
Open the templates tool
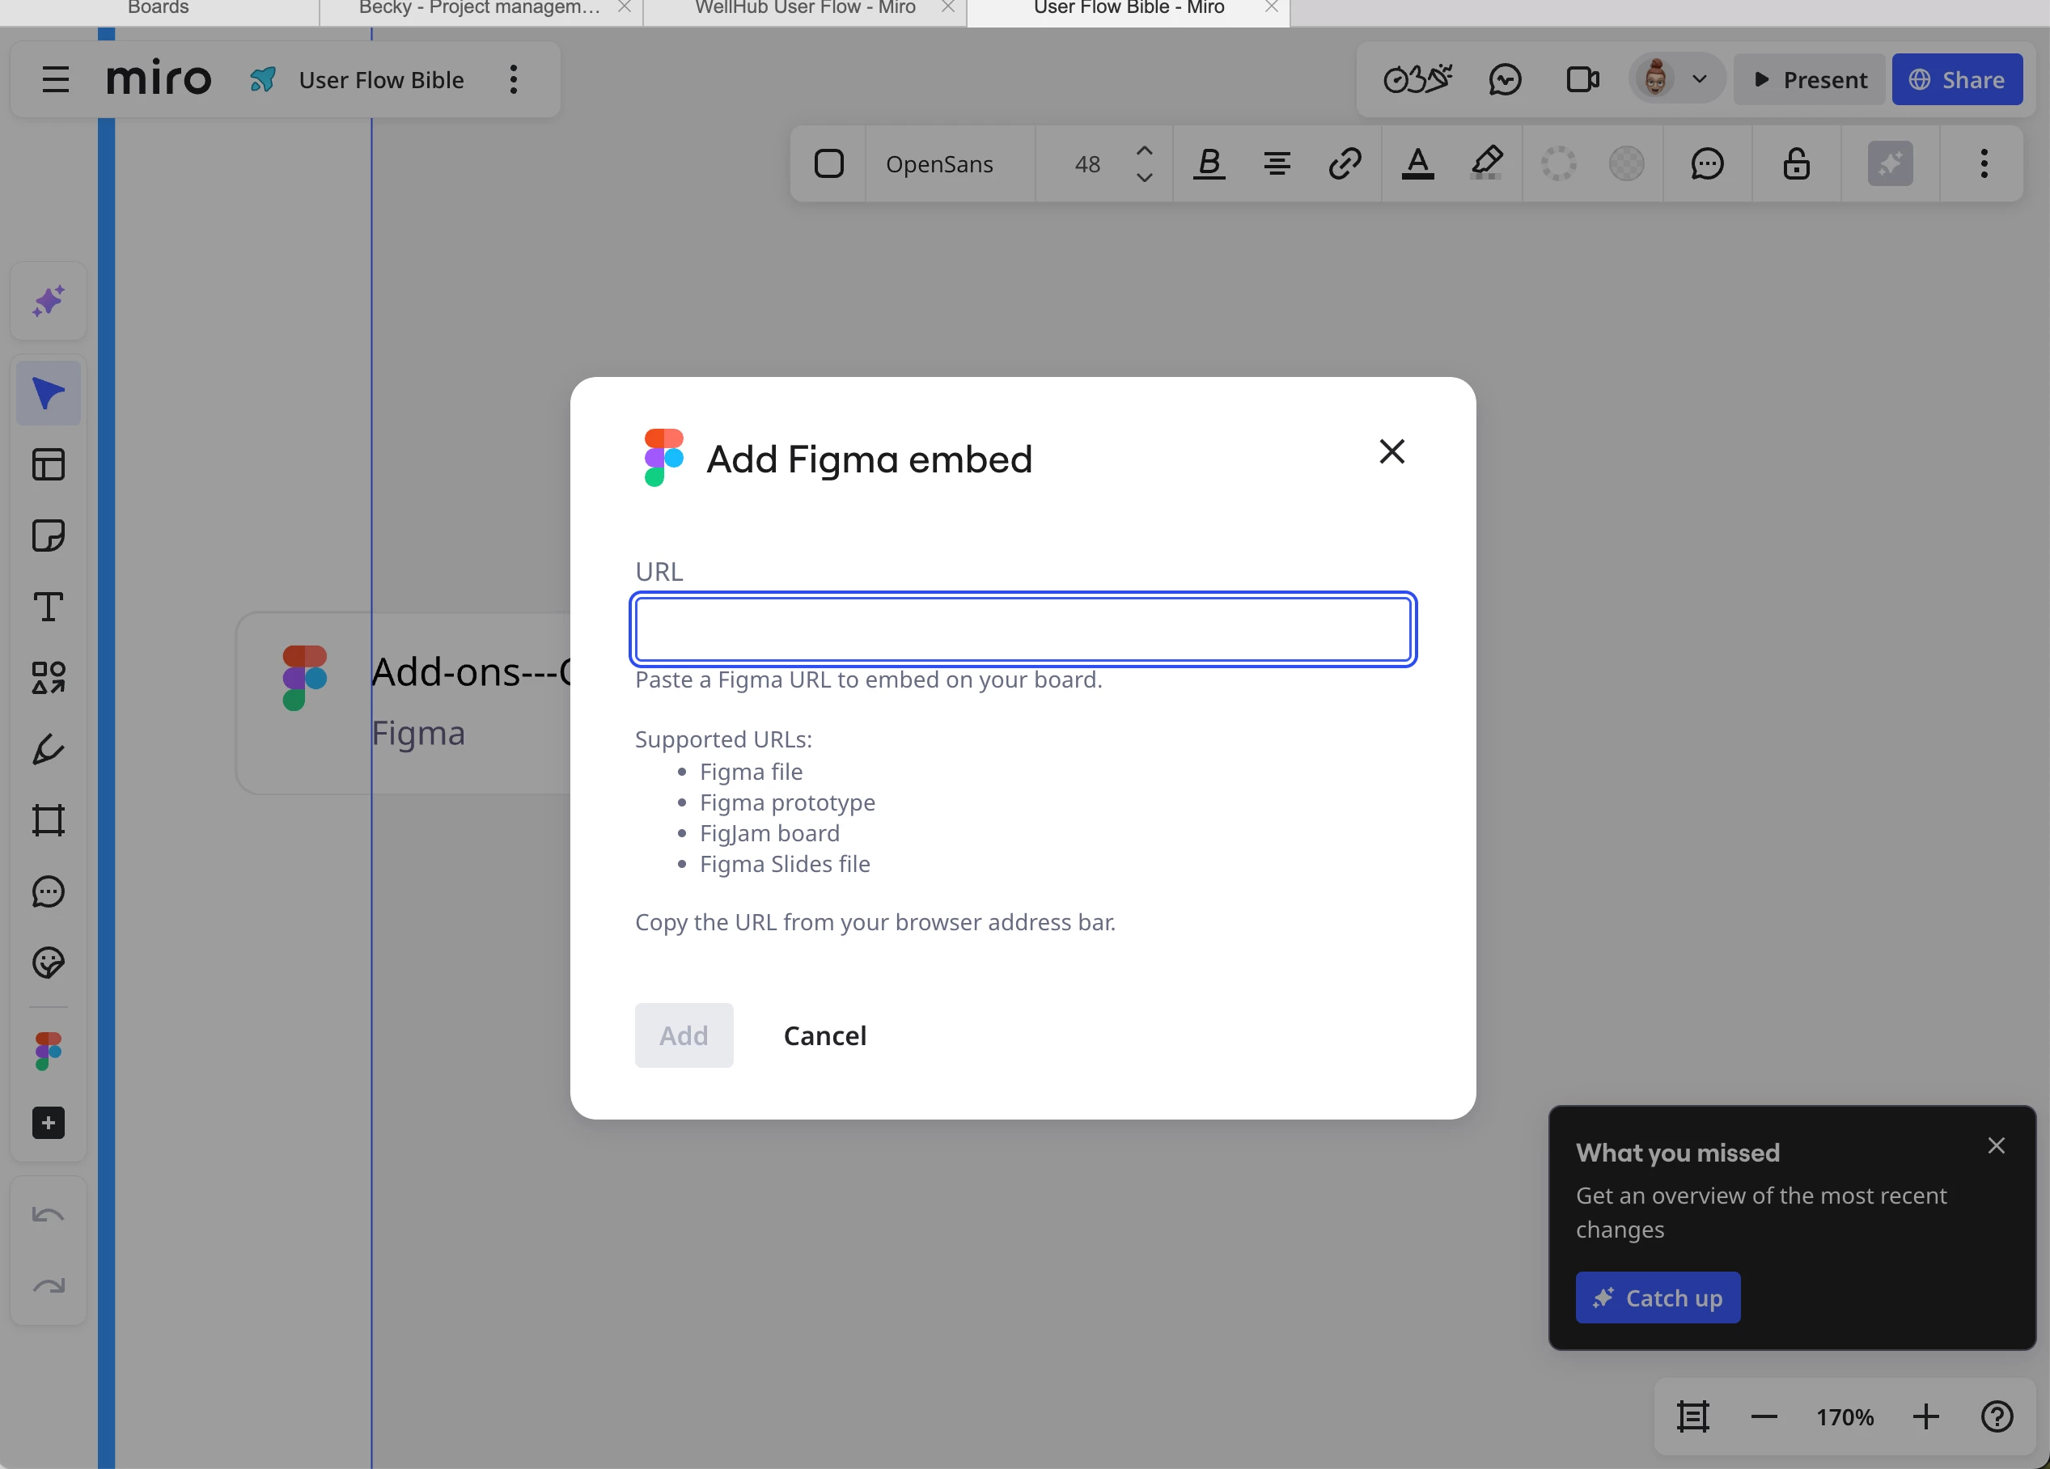[48, 464]
